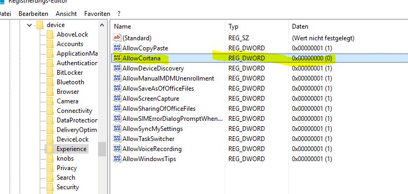Click the AllowScreenCapture DWORD icon

(117, 99)
